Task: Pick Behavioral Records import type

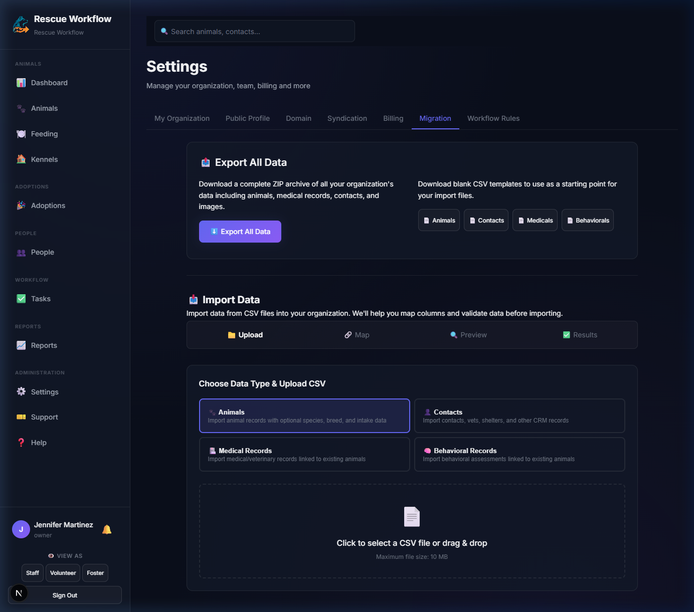Action: 519,454
